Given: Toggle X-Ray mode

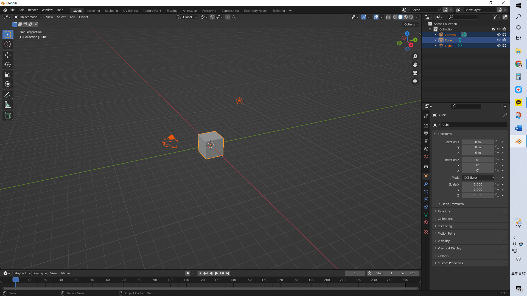Looking at the screenshot, I should 388,17.
